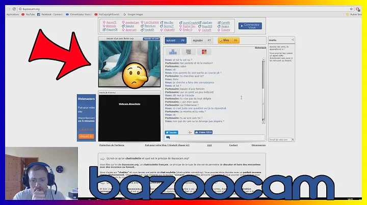Viewport: 367px width, 205px height.
Task: Click the bookmark star icon
Action: [351, 9]
